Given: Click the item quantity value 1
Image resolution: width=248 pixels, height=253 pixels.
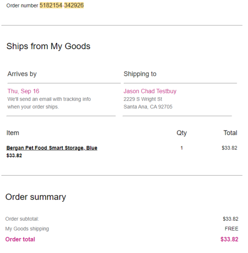Looking at the screenshot, I should (x=182, y=148).
